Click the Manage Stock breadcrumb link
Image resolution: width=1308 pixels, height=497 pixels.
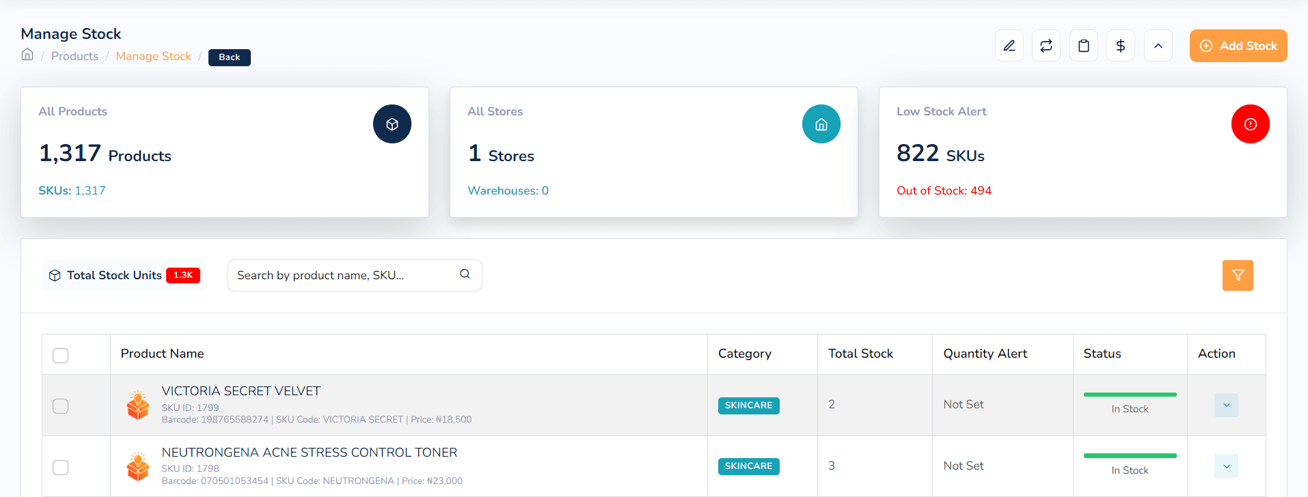pos(153,56)
